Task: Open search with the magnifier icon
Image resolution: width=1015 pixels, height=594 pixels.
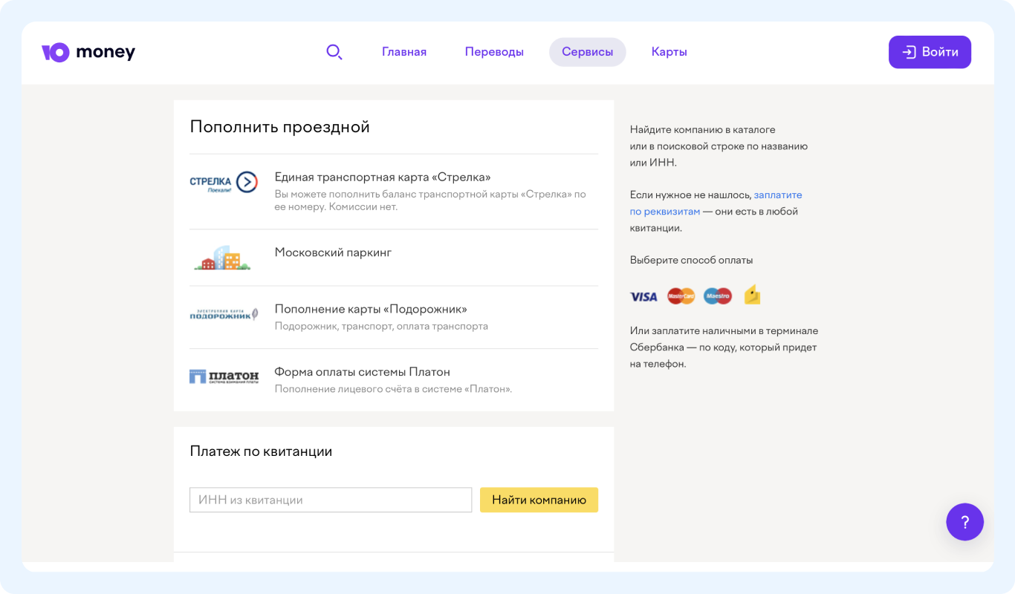Action: 334,52
